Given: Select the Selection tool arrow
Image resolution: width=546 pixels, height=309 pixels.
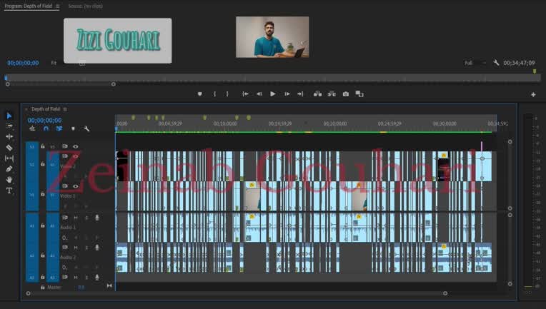Looking at the screenshot, I should (9, 116).
